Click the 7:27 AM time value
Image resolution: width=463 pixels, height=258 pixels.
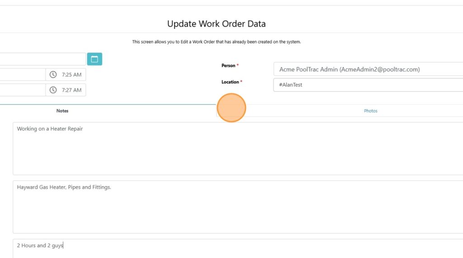click(72, 90)
